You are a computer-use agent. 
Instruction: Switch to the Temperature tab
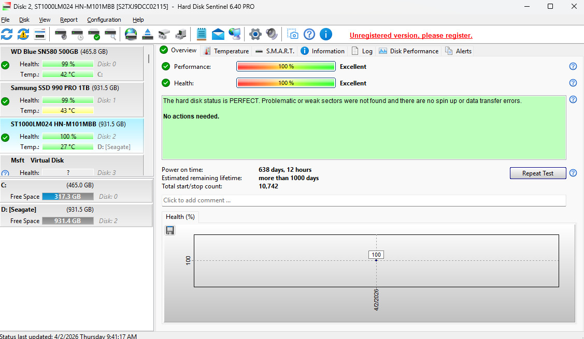(x=226, y=51)
